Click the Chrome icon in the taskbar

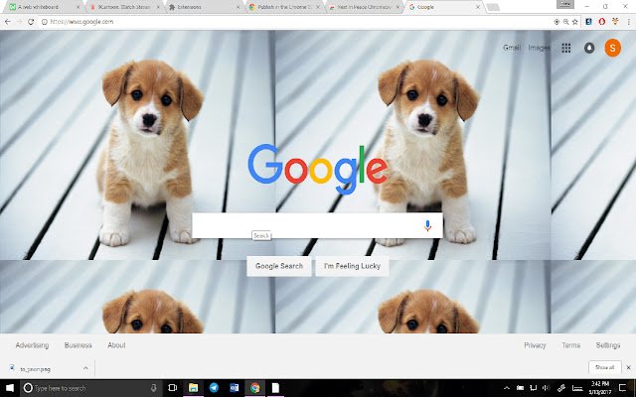(x=254, y=388)
